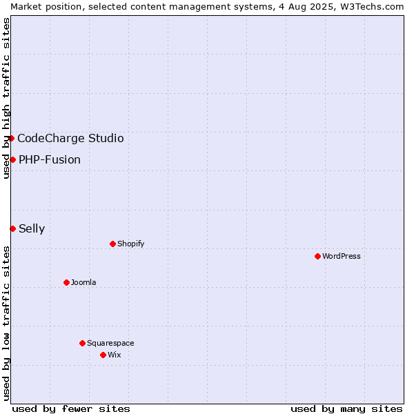The image size is (414, 414).
Task: Click the 'used by high traffic sites' axis label
Action: pyautogui.click(x=6, y=98)
